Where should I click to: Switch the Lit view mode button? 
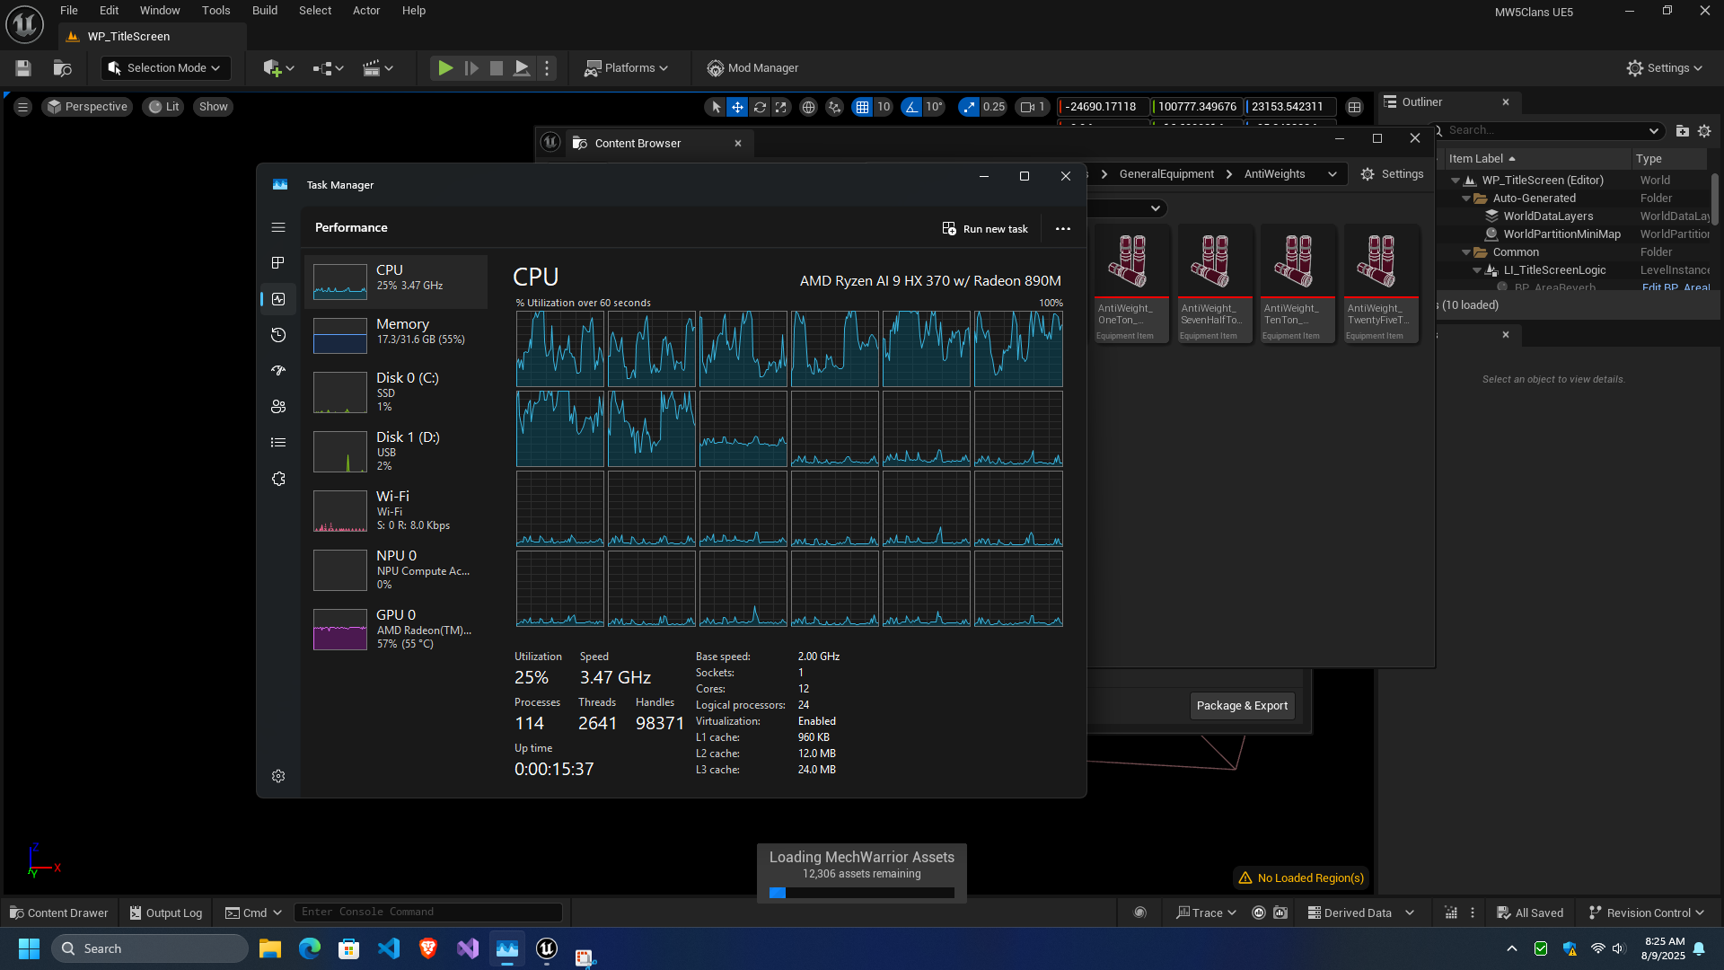click(x=163, y=107)
